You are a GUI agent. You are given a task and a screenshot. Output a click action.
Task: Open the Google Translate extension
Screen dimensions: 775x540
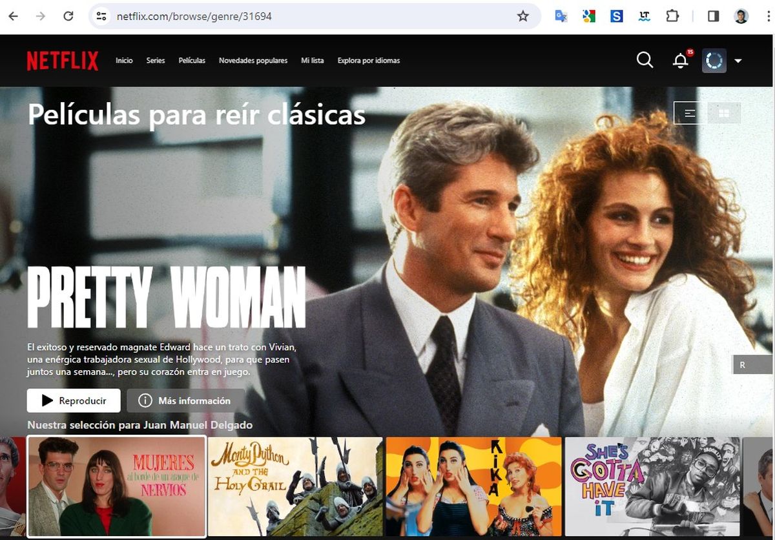561,16
